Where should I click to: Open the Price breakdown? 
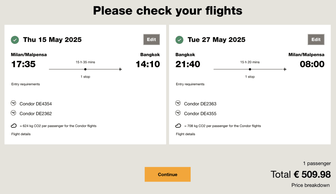pyautogui.click(x=311, y=185)
